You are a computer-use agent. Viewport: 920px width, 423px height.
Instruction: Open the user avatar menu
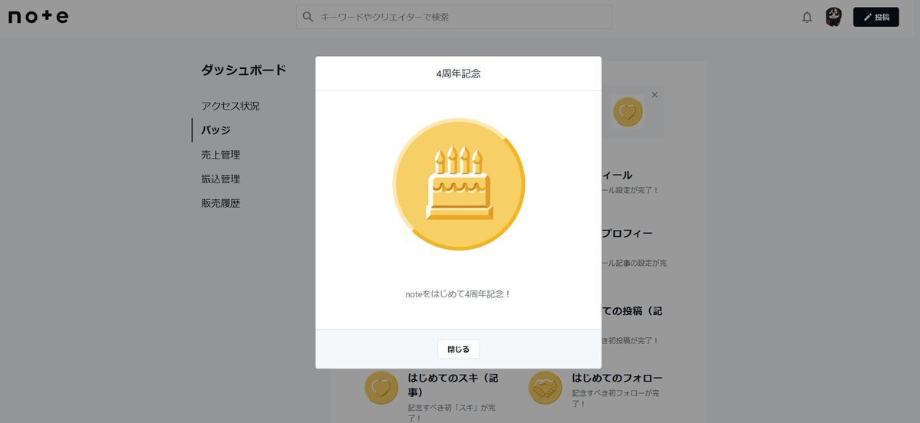833,17
